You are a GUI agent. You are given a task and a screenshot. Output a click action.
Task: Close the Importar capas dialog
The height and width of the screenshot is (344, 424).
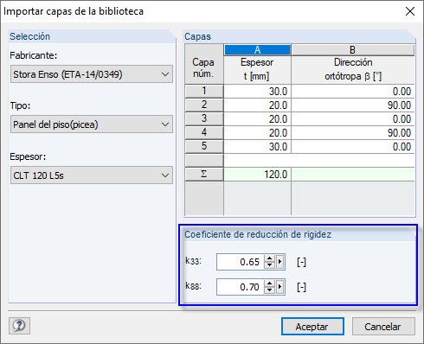[410, 11]
